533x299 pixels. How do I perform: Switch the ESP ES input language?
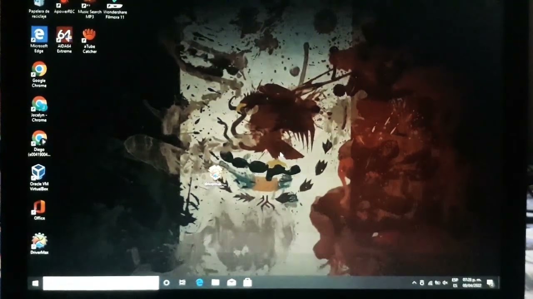(455, 283)
